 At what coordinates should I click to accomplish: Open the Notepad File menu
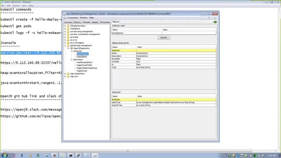3,6
